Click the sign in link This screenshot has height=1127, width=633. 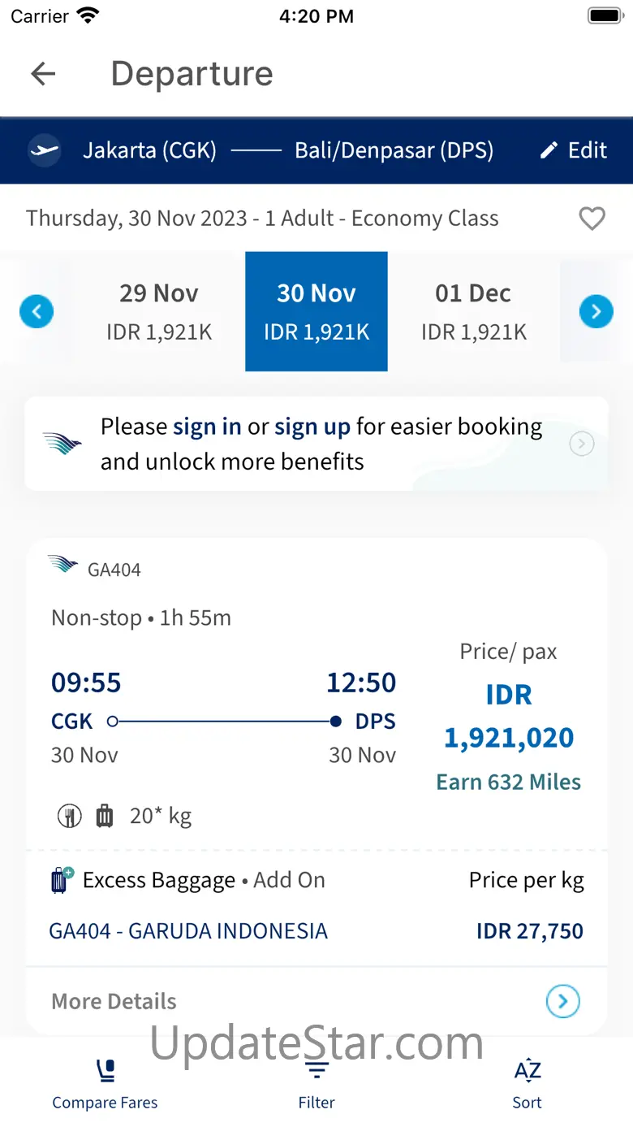tap(207, 427)
